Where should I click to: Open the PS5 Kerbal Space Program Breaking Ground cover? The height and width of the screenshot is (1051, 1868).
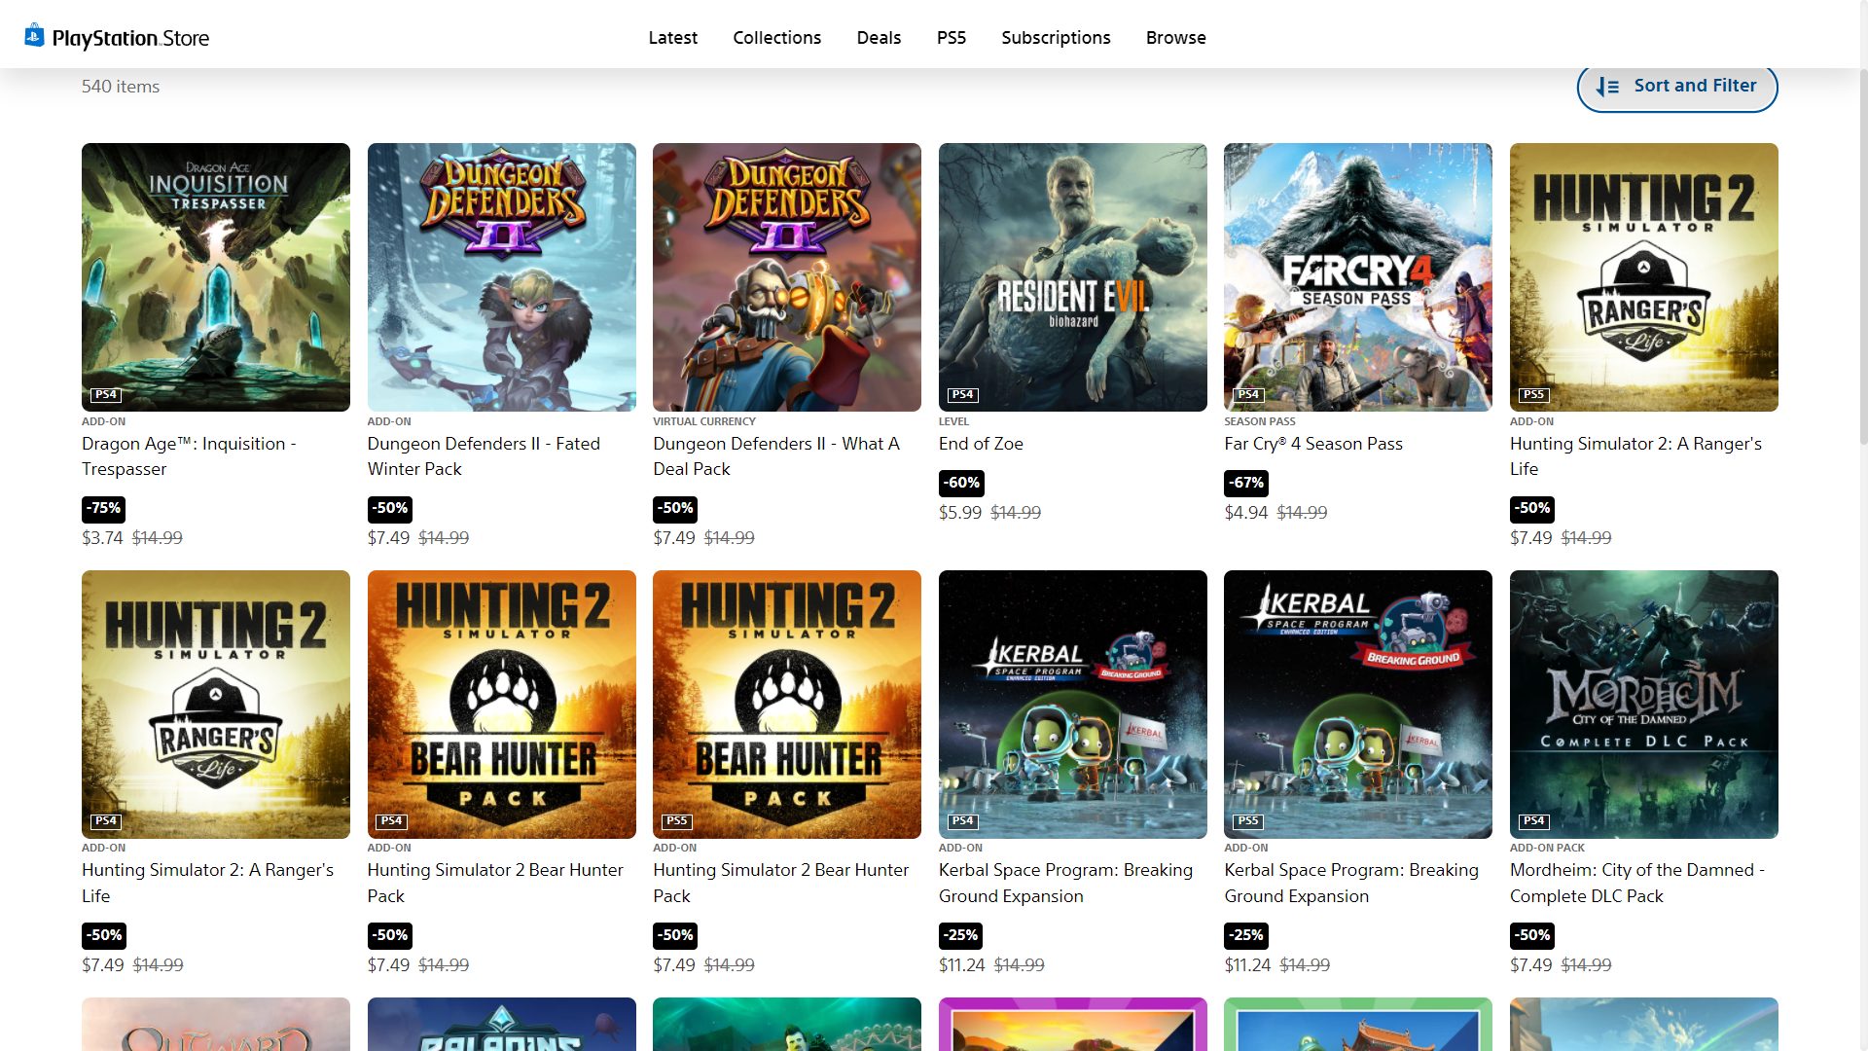[x=1357, y=704]
